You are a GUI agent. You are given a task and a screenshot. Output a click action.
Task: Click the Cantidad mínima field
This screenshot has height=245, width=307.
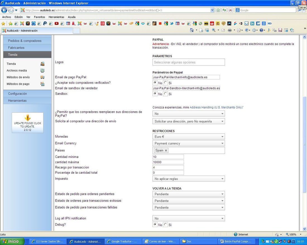pyautogui.click(x=168, y=157)
